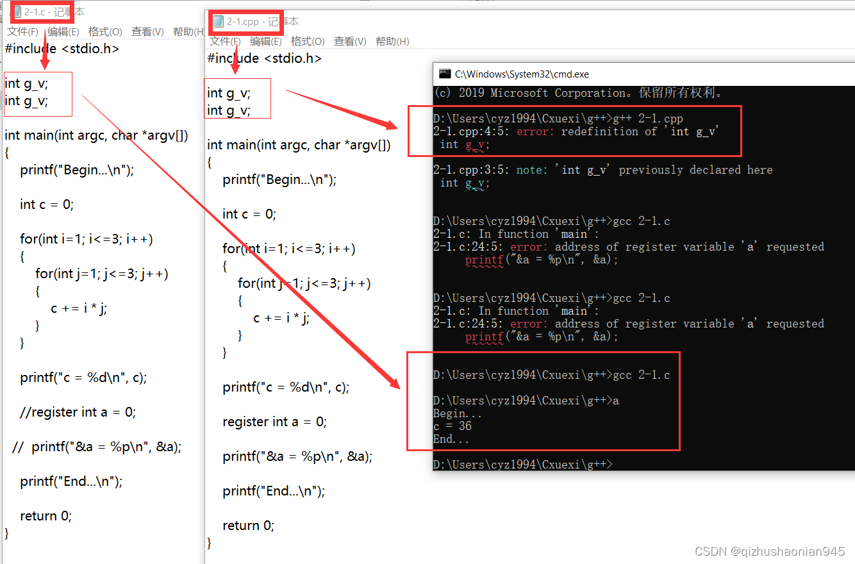This screenshot has width=855, height=564.
Task: Click '#include <stdio.h>' line in 2-1.cpp window
Action: [264, 58]
